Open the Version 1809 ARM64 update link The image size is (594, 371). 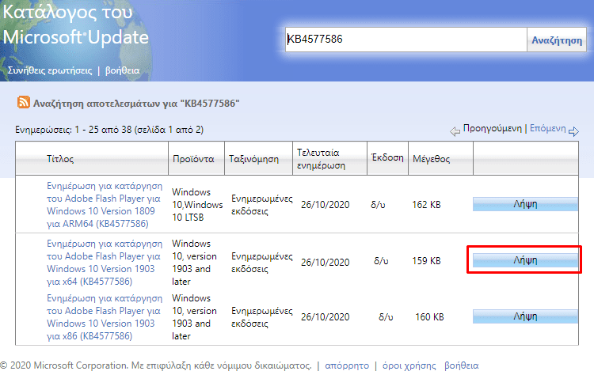point(105,205)
